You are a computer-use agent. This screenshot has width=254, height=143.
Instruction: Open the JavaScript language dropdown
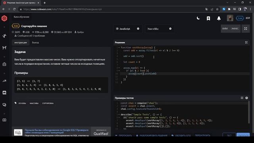tap(128, 29)
